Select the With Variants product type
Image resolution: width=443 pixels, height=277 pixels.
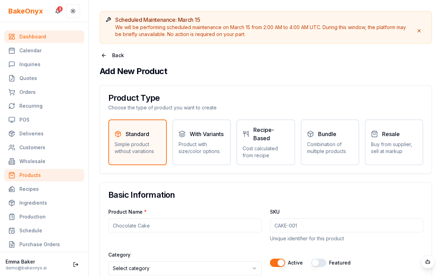point(201,142)
